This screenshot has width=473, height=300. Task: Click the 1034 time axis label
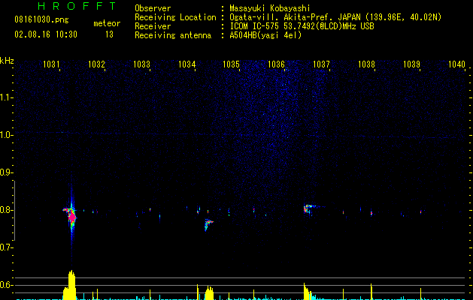click(x=186, y=64)
